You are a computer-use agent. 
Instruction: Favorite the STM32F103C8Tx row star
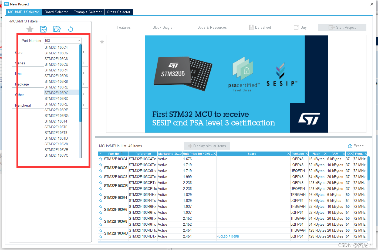pos(101,177)
